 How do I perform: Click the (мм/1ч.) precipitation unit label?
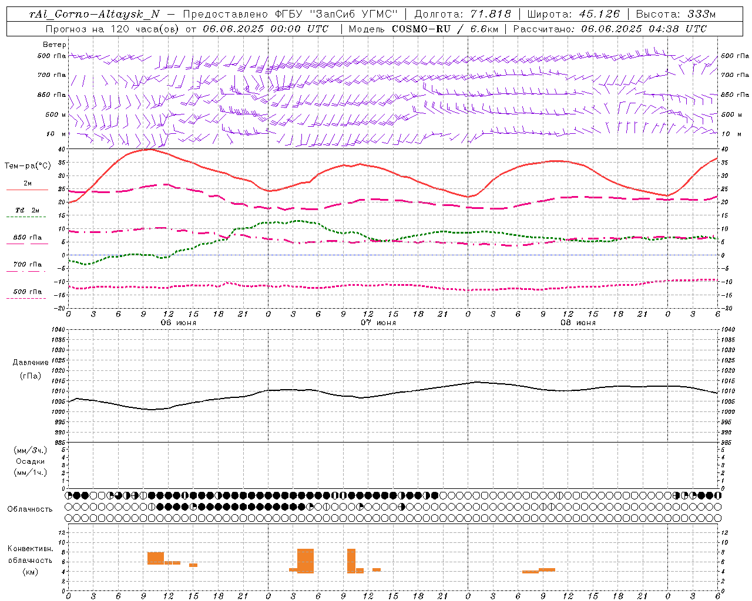tap(31, 473)
